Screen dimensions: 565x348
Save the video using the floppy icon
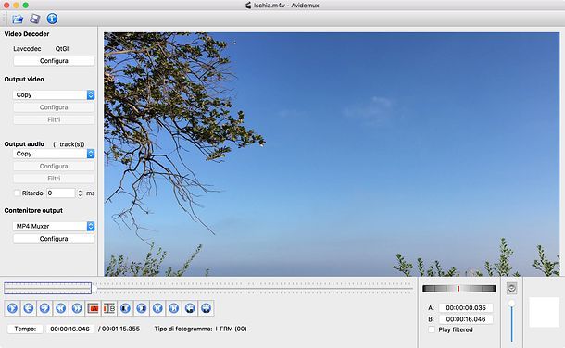[x=35, y=19]
